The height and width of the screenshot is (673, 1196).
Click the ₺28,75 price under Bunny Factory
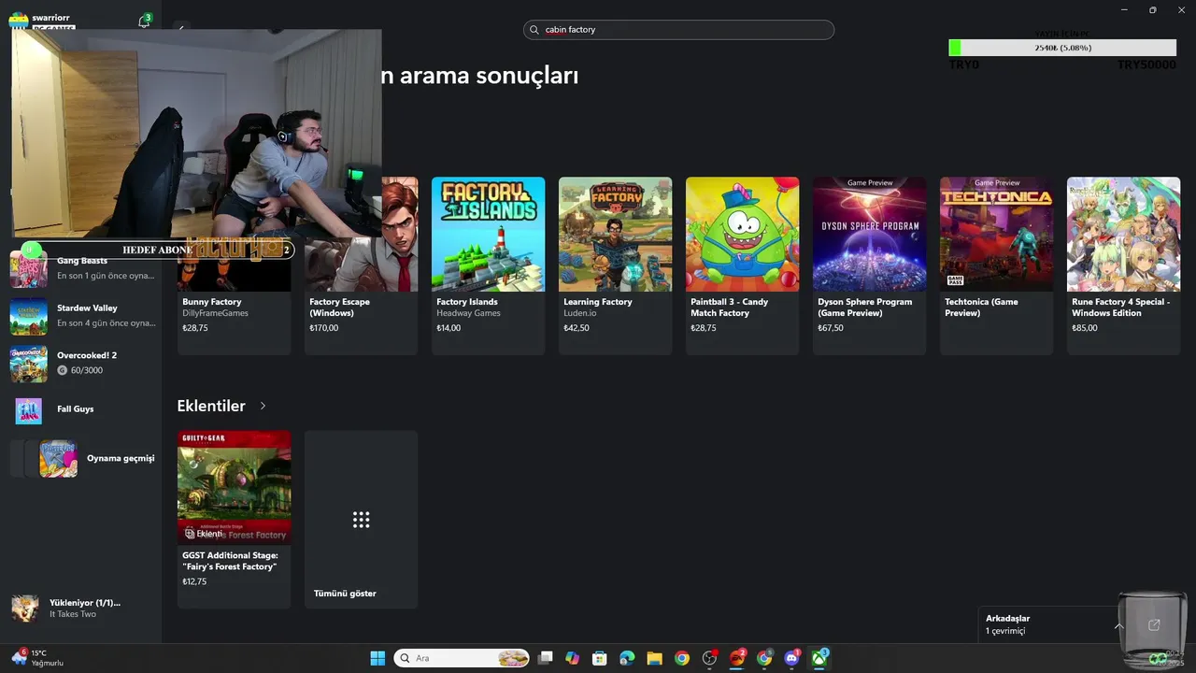(x=195, y=328)
